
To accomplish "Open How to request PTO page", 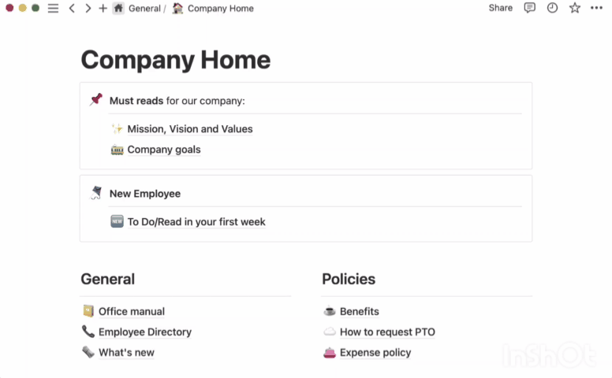I will (x=386, y=332).
